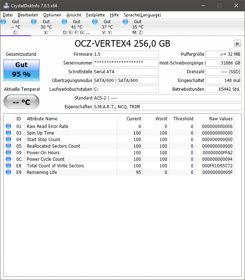The height and width of the screenshot is (280, 245).
Task: Click status orb for Power-On Hours
Action: (x=8, y=152)
